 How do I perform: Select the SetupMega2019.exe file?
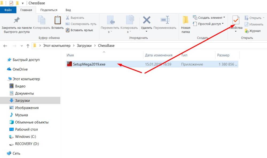(89, 64)
